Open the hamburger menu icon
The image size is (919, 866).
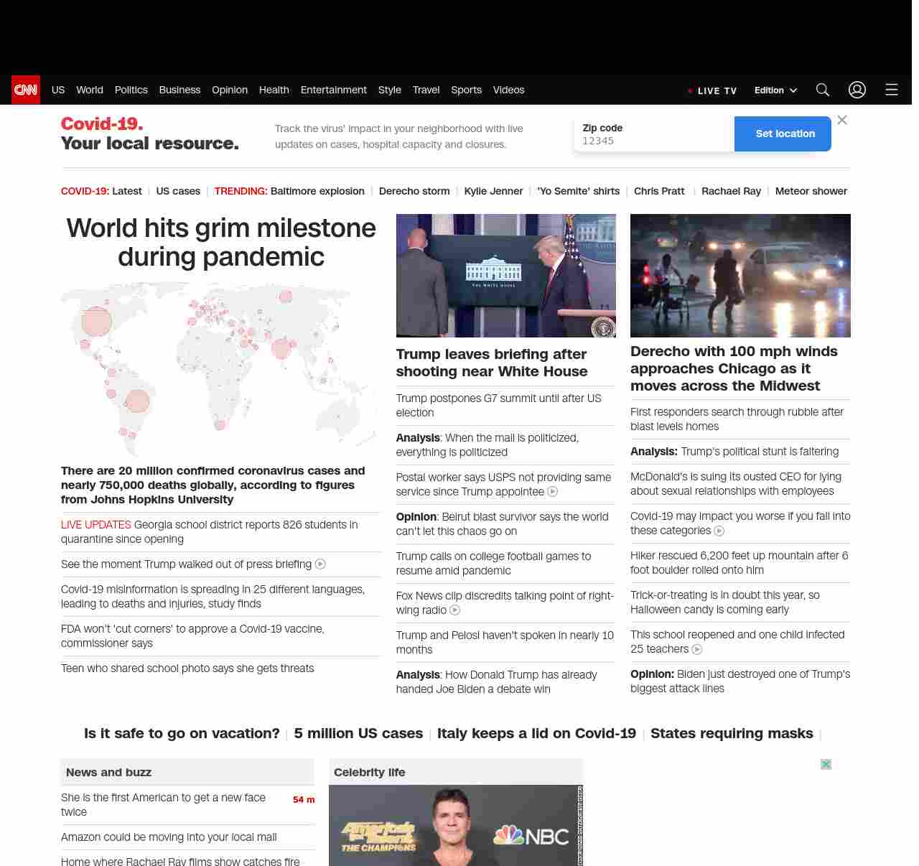(891, 90)
